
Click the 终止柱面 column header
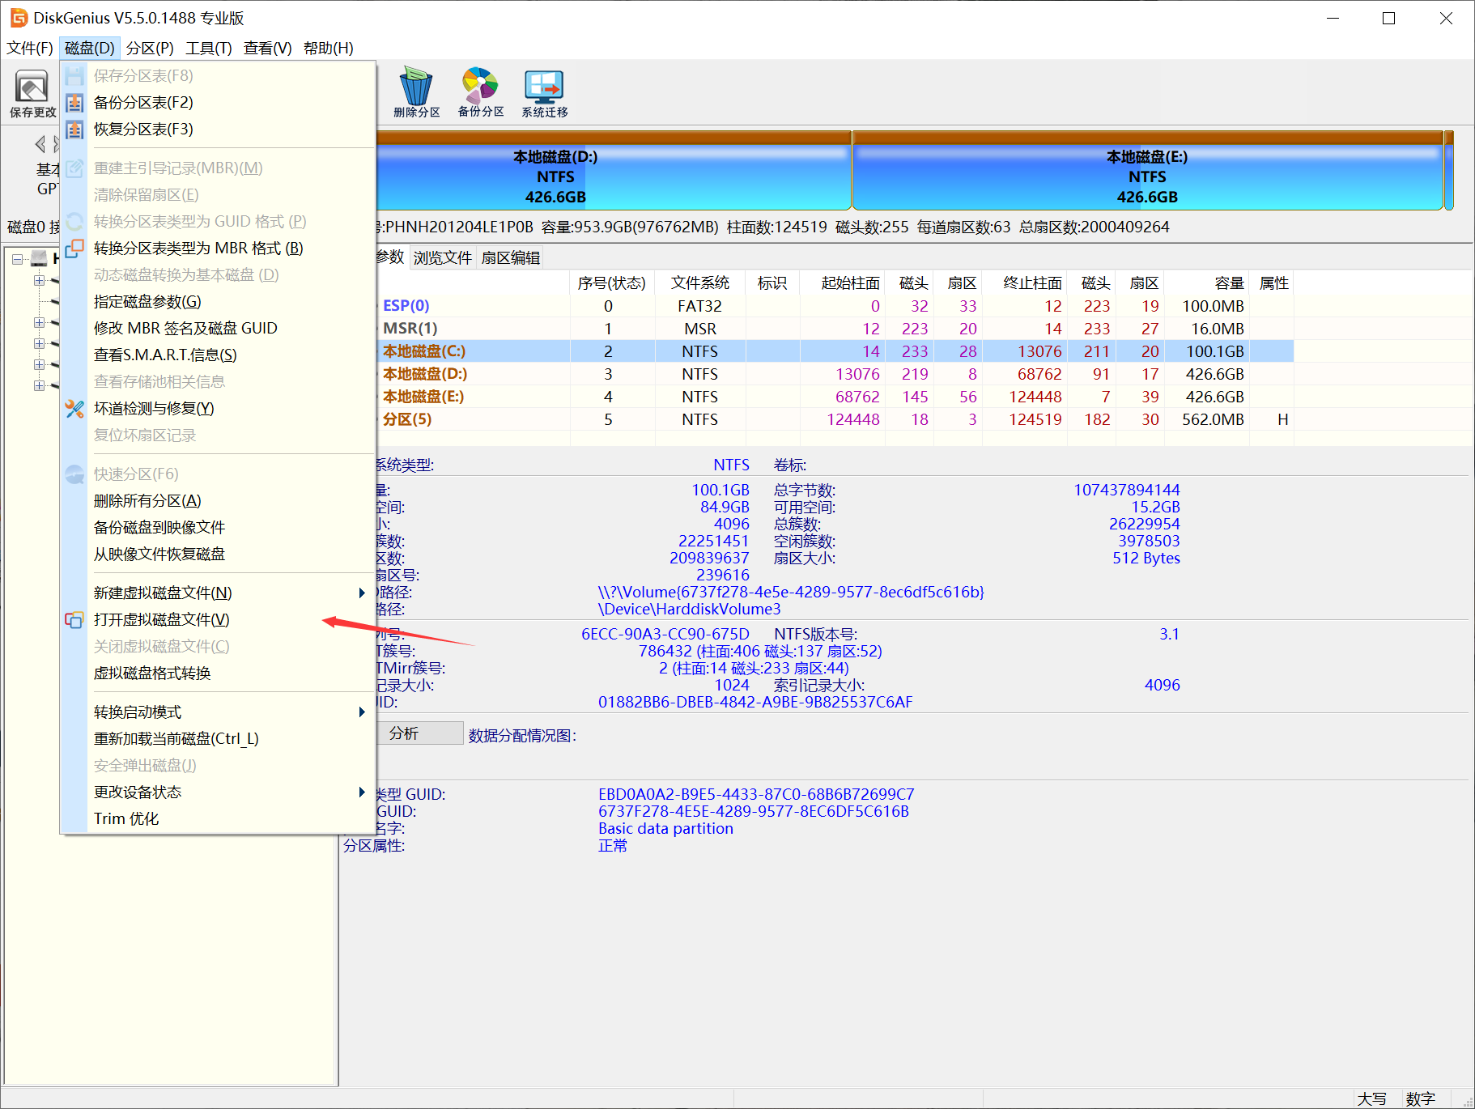(x=1025, y=283)
